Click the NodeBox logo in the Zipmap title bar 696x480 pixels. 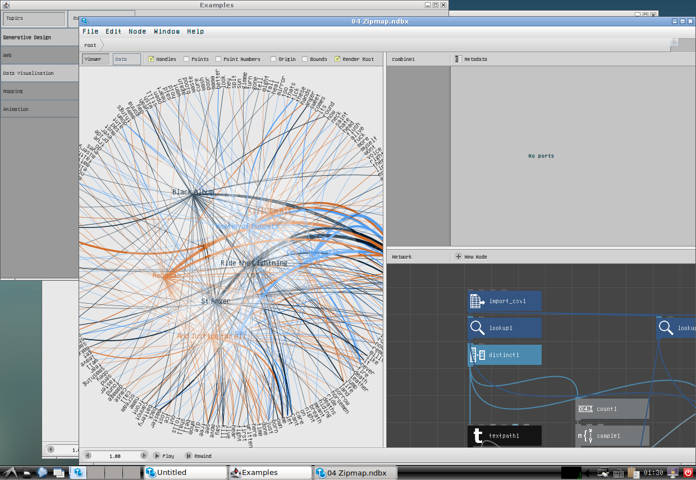coord(85,21)
